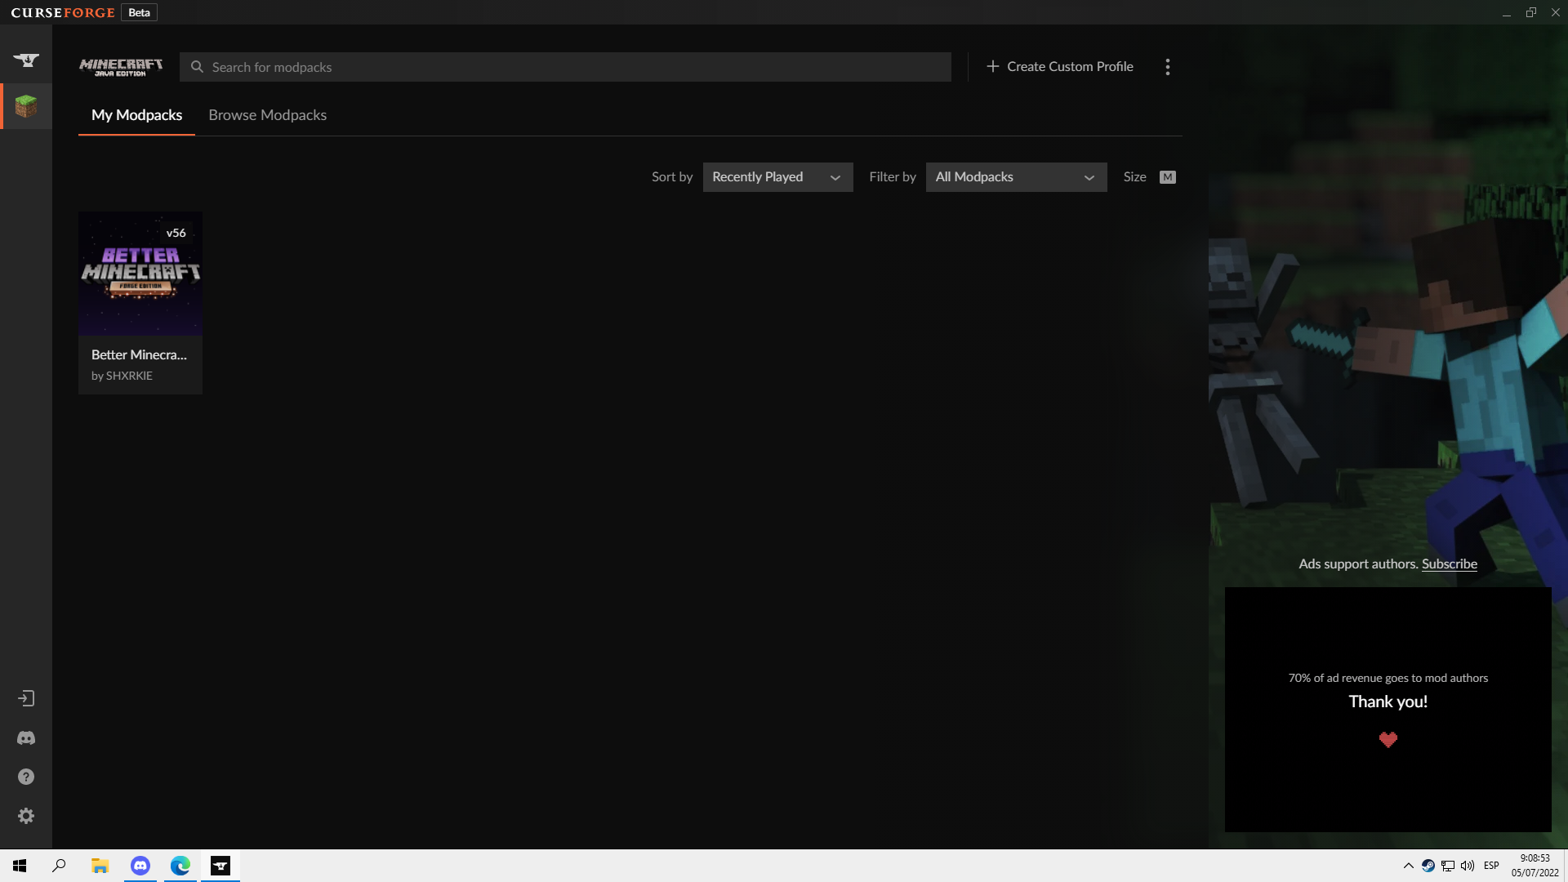
Task: Open CurseForge home anvil icon
Action: coord(26,60)
